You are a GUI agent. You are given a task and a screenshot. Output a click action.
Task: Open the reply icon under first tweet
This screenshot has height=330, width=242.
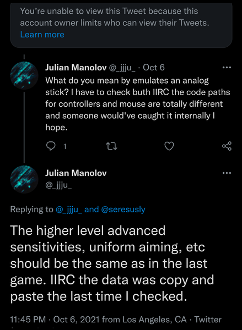[x=51, y=146]
